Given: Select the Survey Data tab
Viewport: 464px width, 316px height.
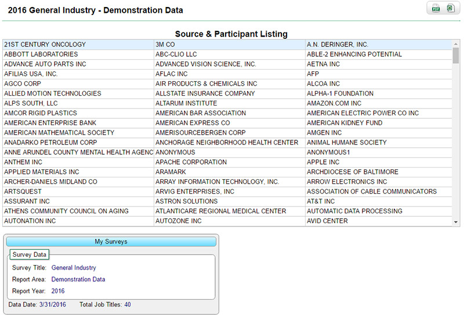Looking at the screenshot, I should pos(30,255).
